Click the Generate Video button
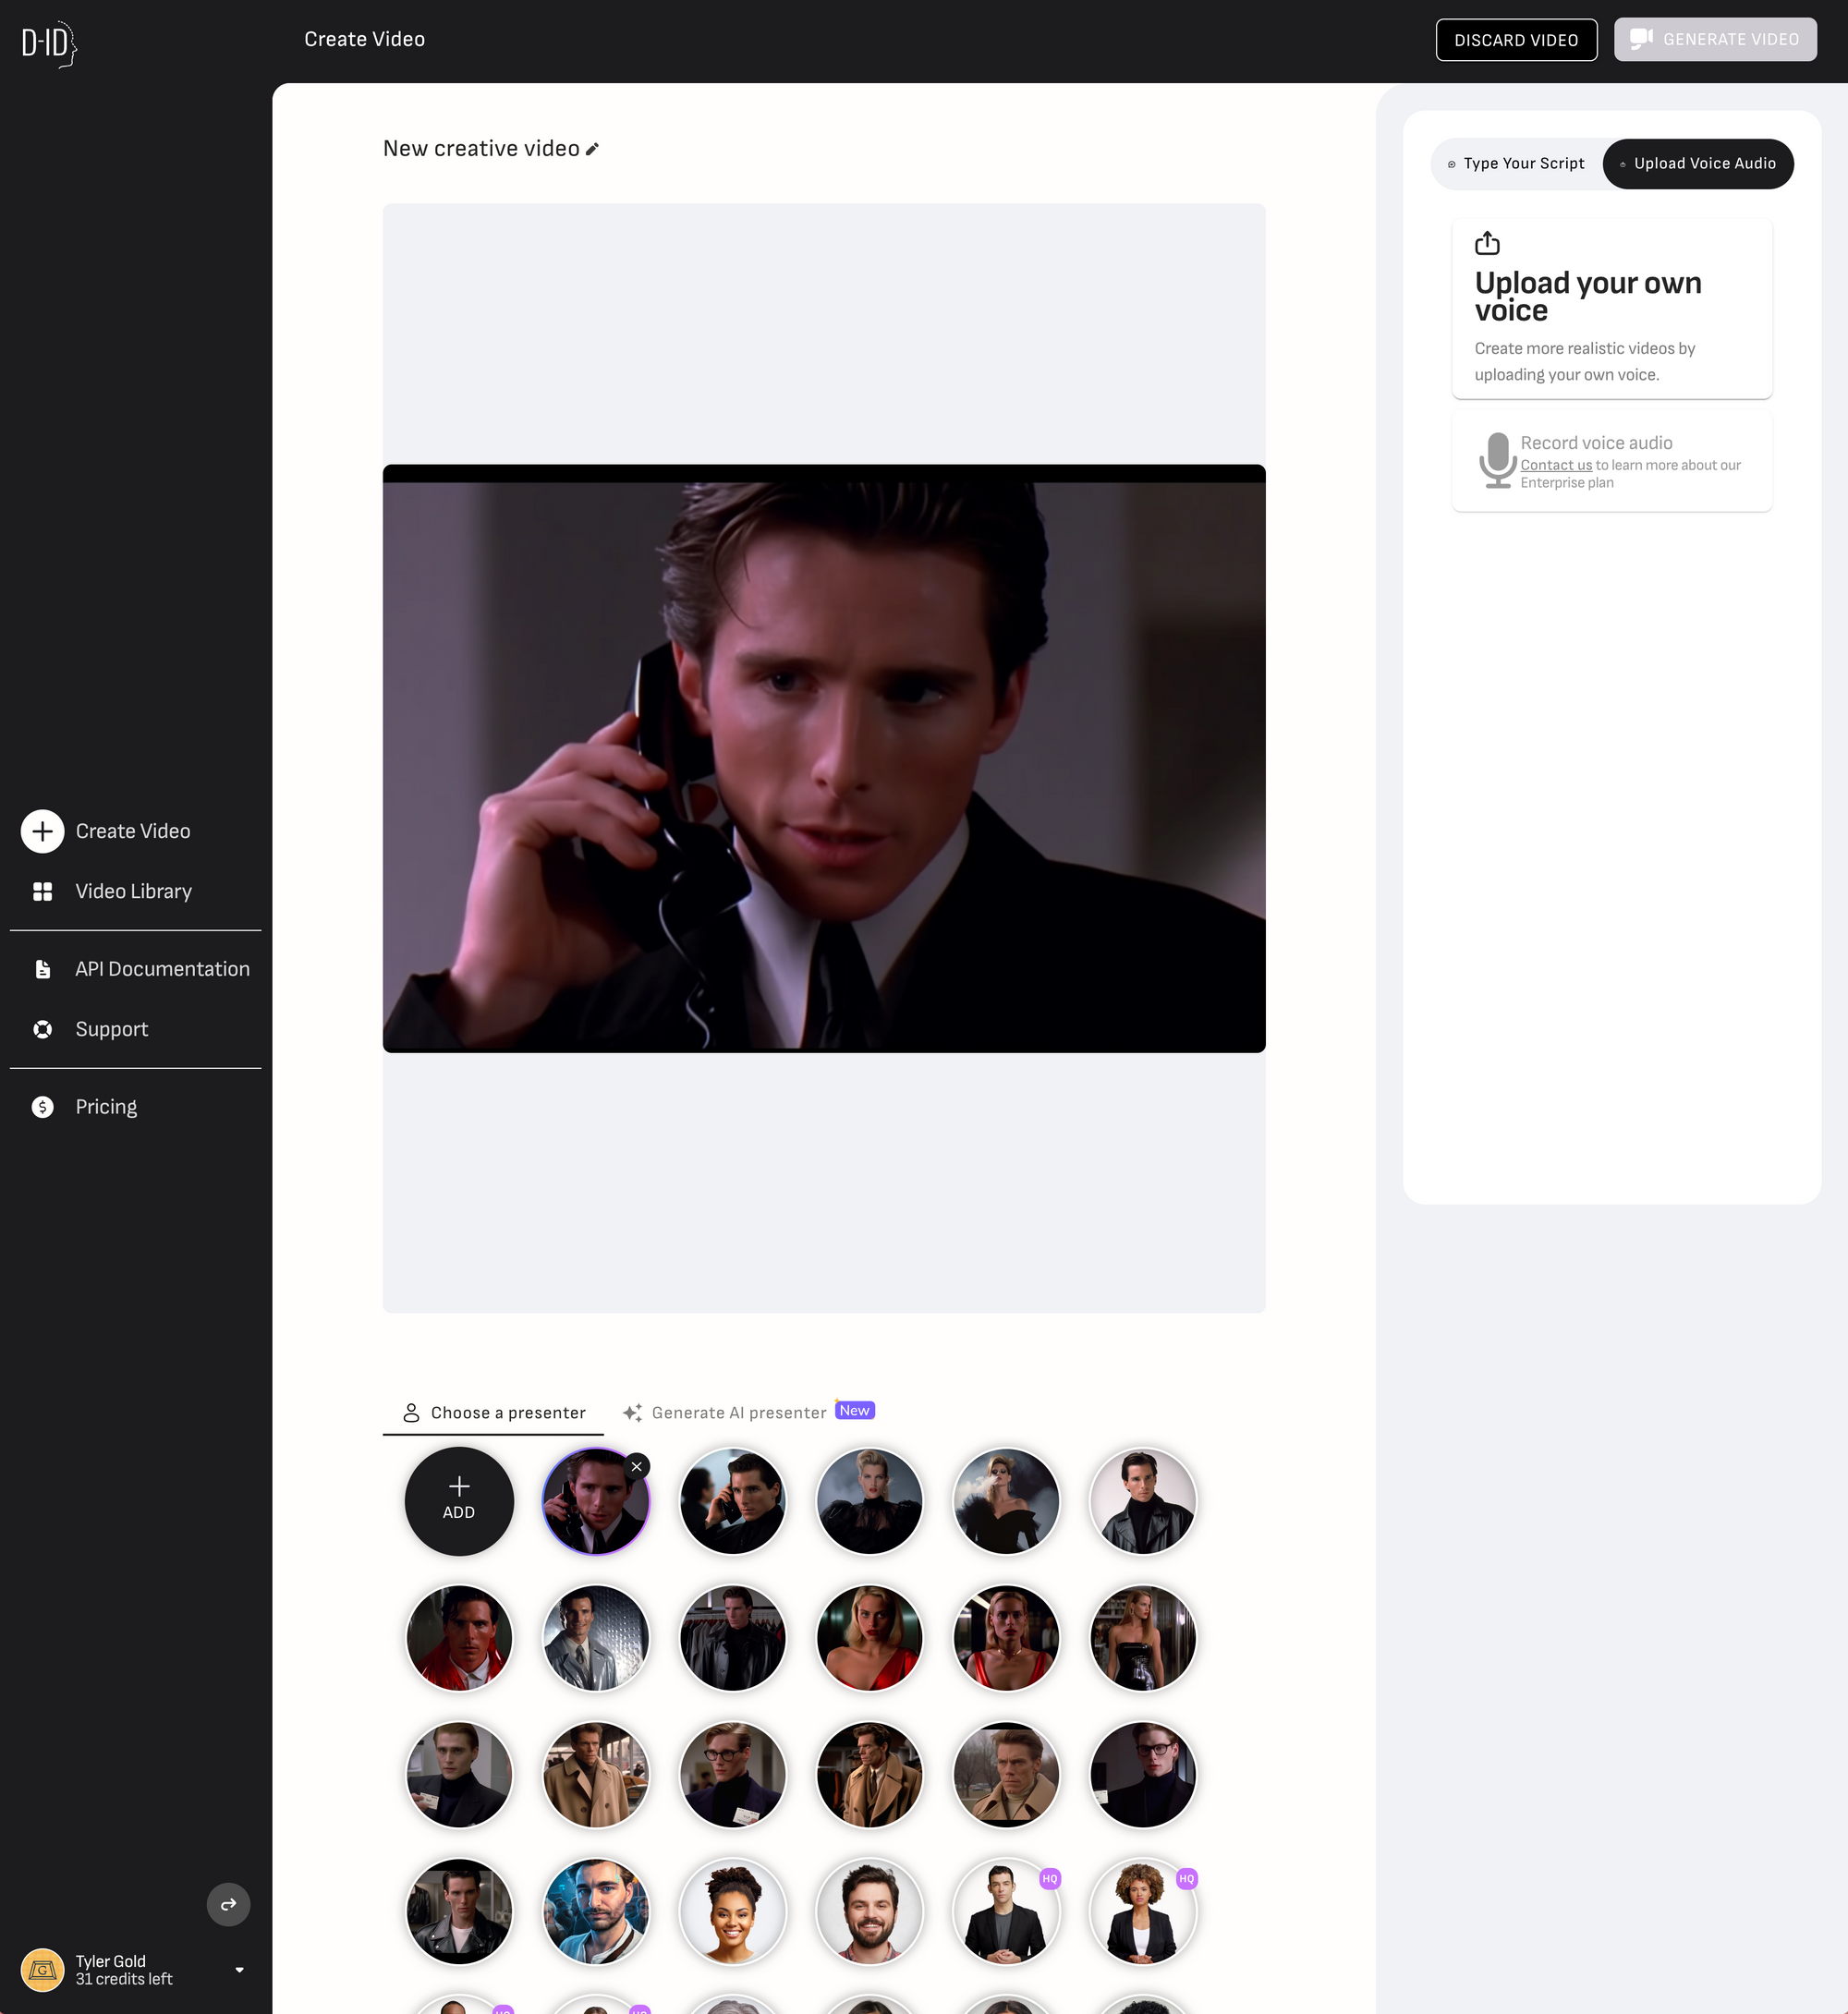This screenshot has width=1848, height=2014. click(1714, 39)
